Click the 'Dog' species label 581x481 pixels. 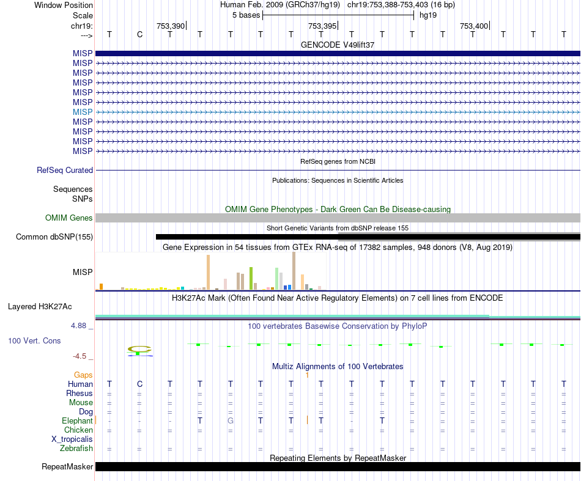pyautogui.click(x=86, y=412)
